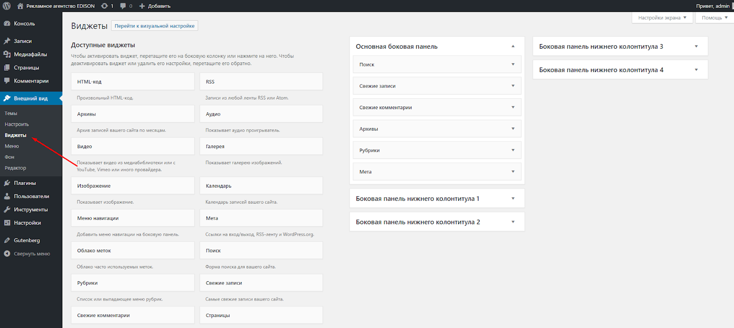The image size is (734, 328).
Task: Click the WordPress logo icon
Action: point(7,6)
